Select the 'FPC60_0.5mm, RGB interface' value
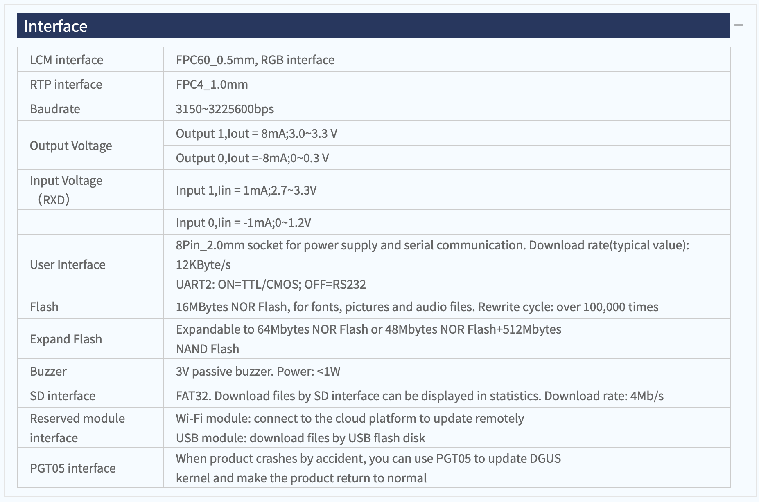The image size is (759, 502). pos(255,60)
